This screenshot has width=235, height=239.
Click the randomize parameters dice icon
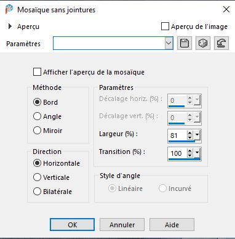tap(203, 43)
